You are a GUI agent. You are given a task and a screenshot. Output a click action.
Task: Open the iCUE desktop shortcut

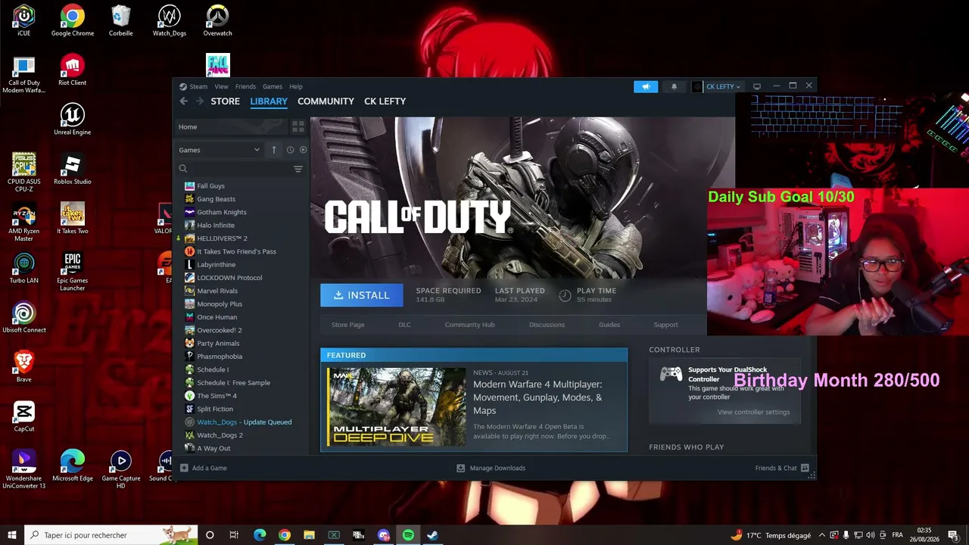(24, 20)
